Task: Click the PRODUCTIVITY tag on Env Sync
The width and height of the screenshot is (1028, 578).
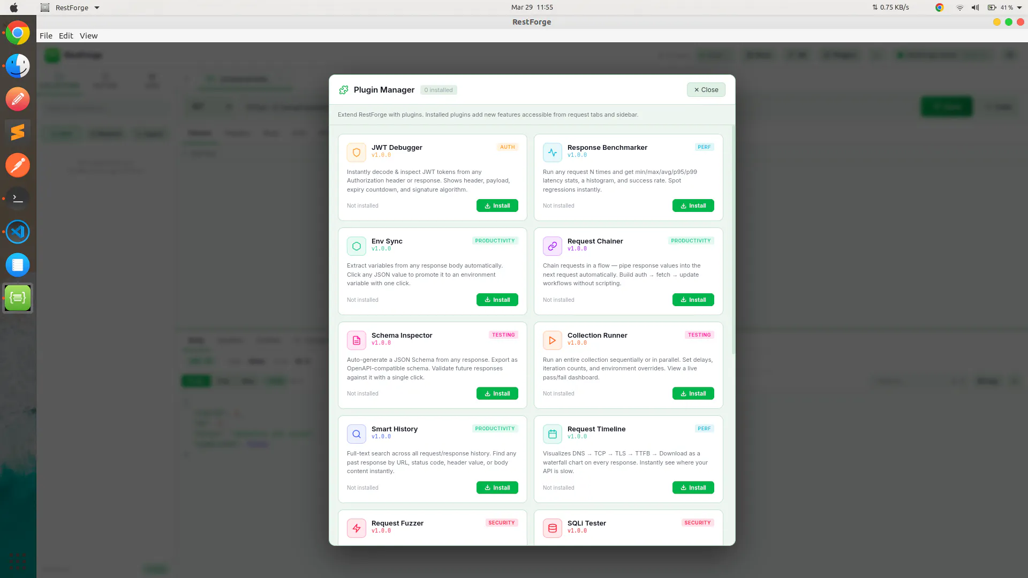Action: [x=495, y=241]
